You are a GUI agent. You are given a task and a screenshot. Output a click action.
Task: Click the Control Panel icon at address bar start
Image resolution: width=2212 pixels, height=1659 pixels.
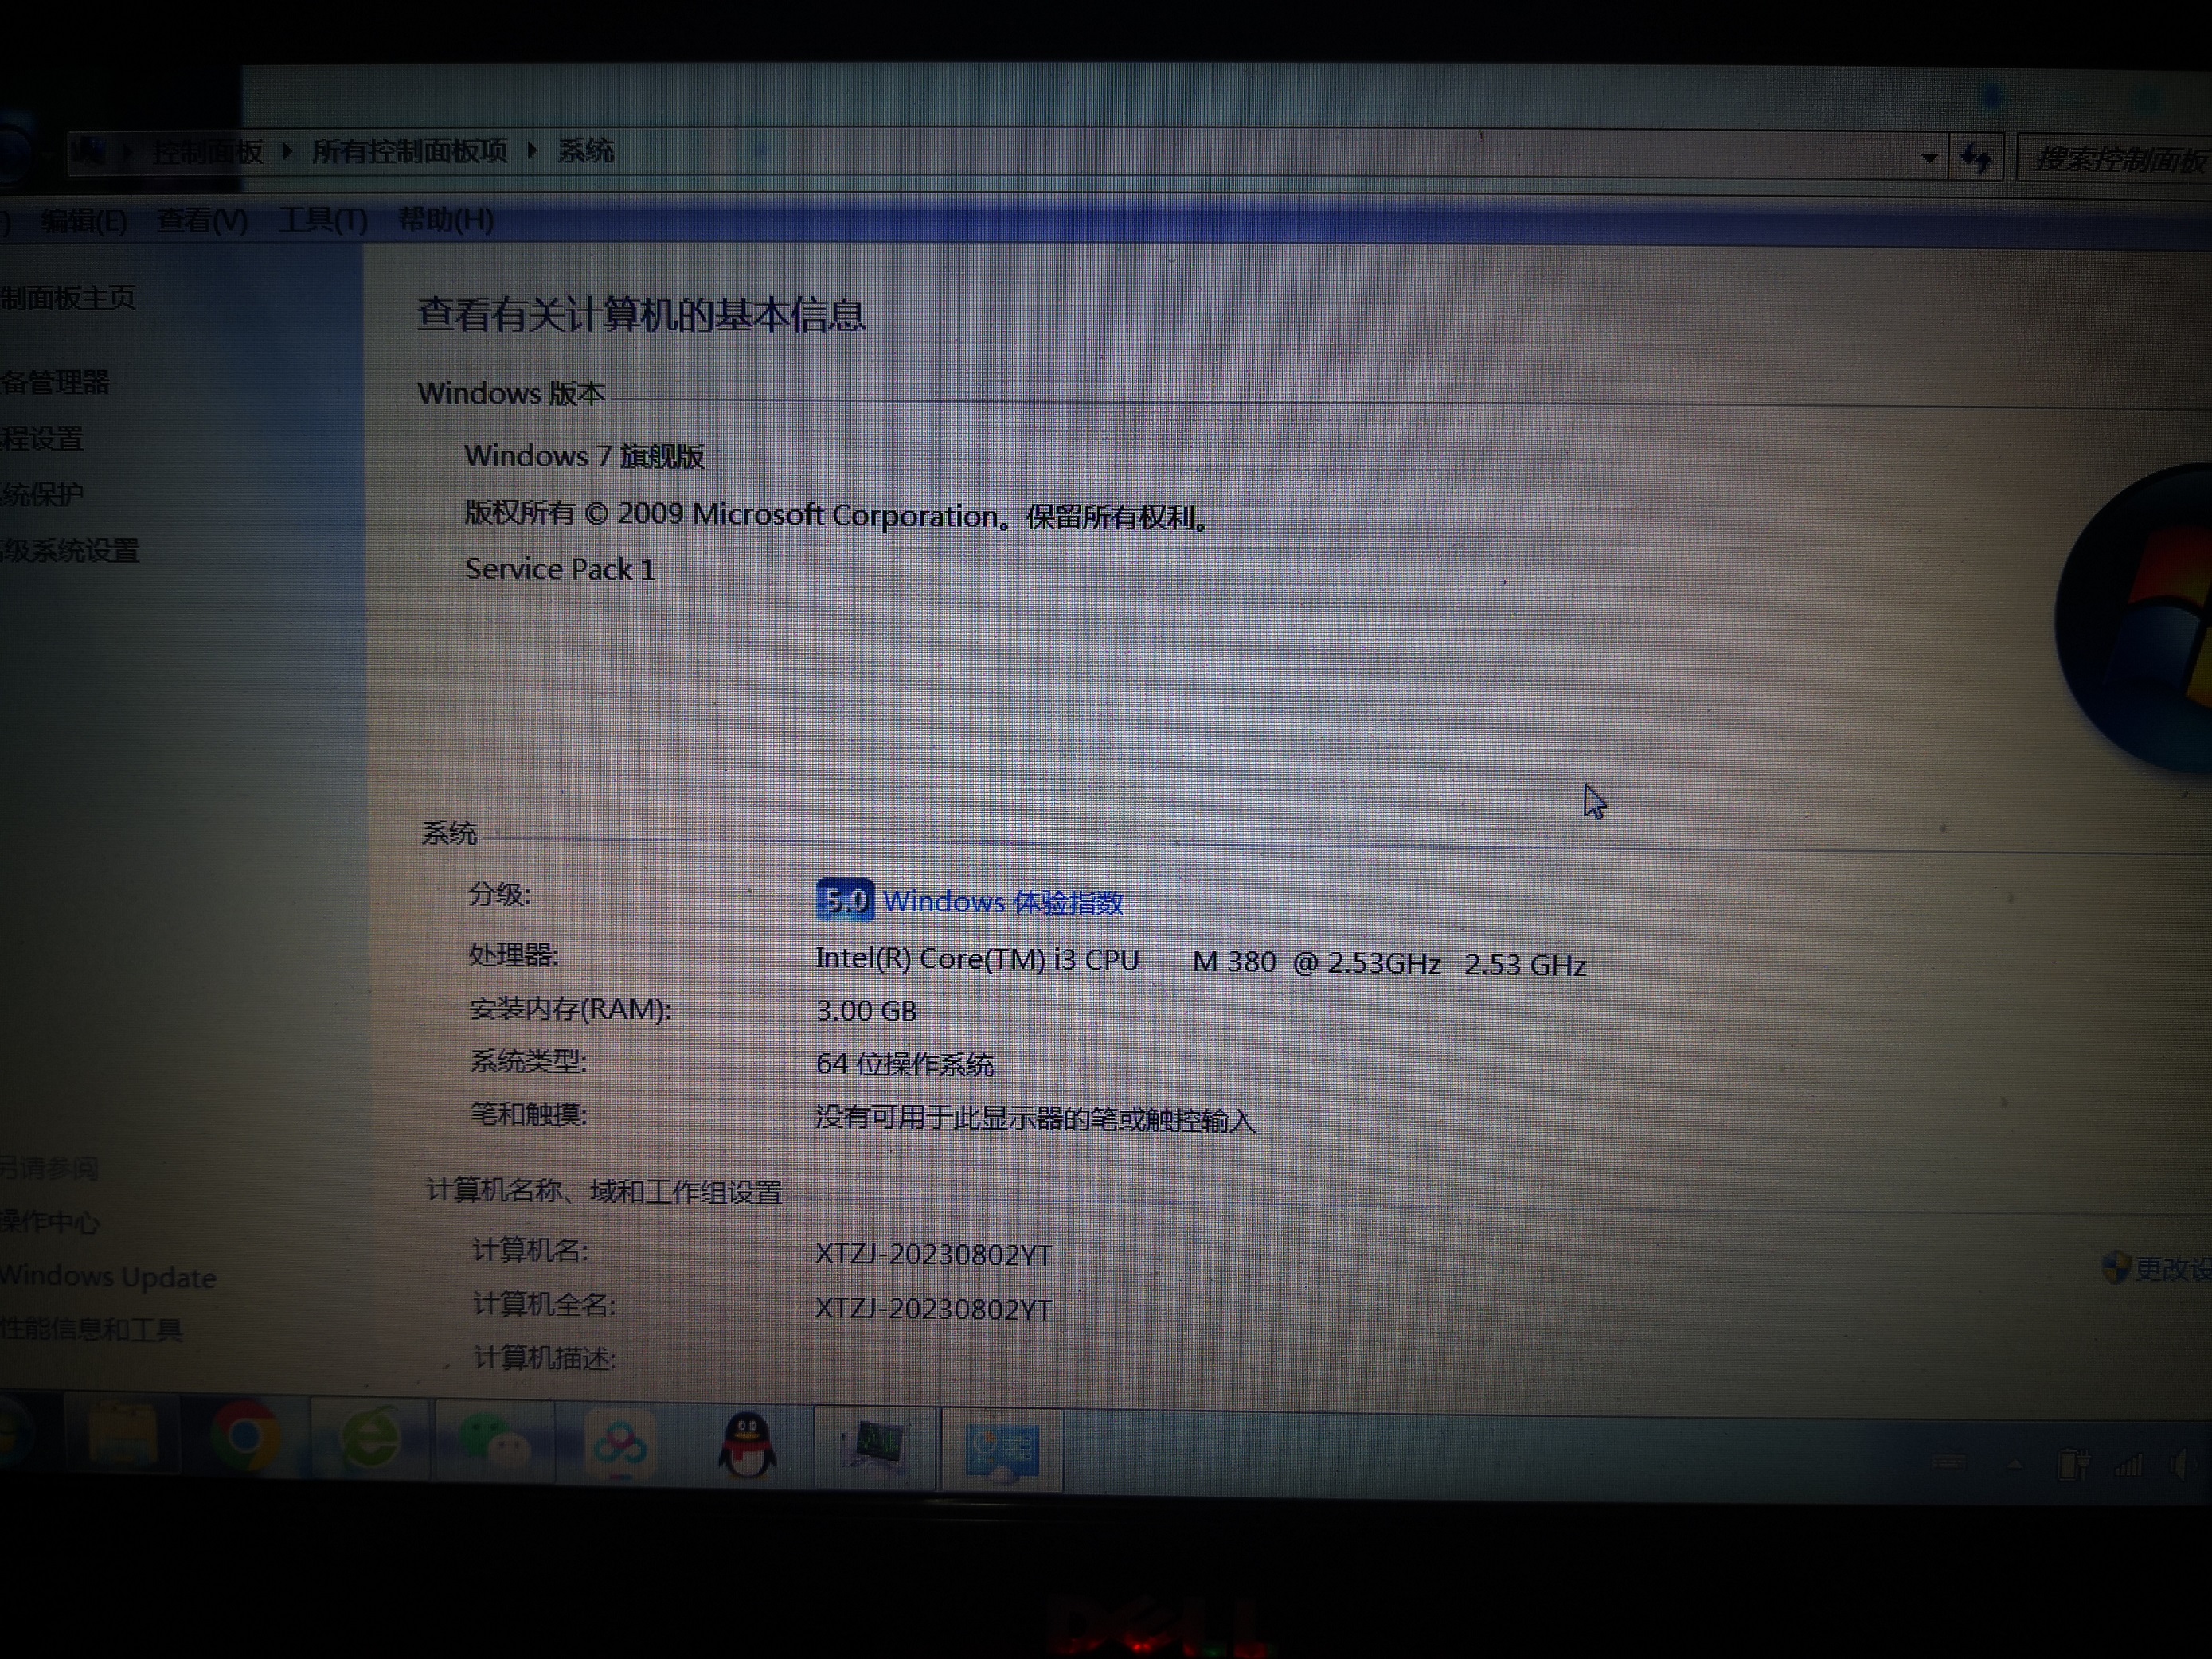pyautogui.click(x=89, y=151)
